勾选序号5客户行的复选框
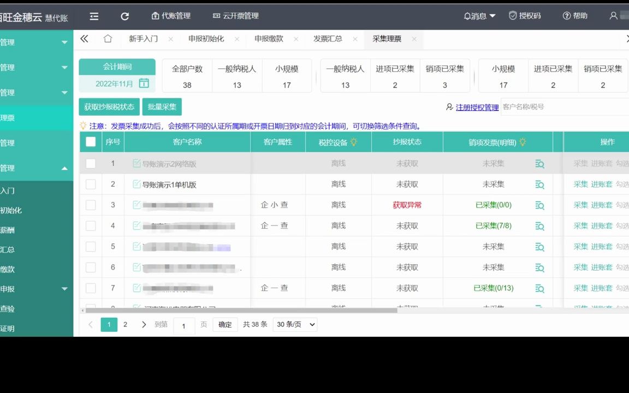This screenshot has height=393, width=629. 91,247
